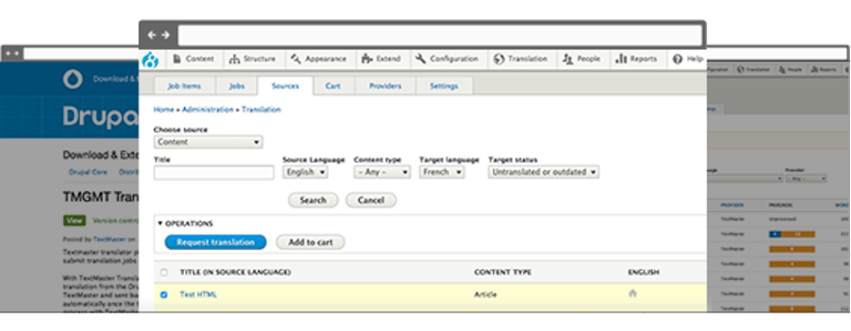Click the green View button in left background window
This screenshot has width=851, height=331.
75,220
